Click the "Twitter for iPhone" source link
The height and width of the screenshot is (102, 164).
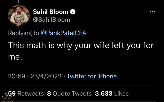click(x=91, y=76)
